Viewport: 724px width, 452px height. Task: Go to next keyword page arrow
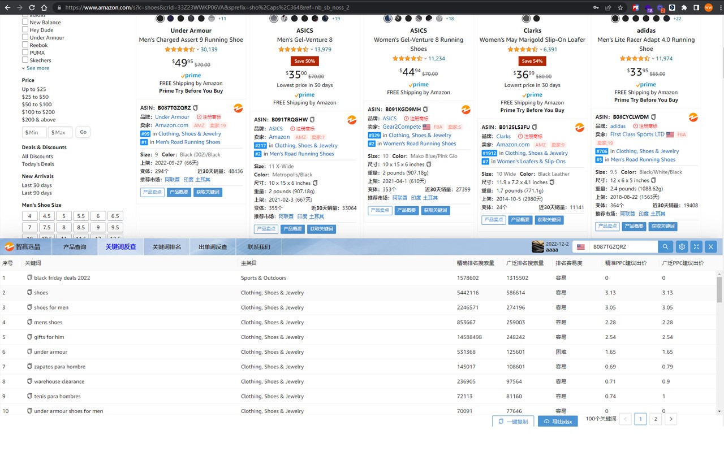(671, 419)
